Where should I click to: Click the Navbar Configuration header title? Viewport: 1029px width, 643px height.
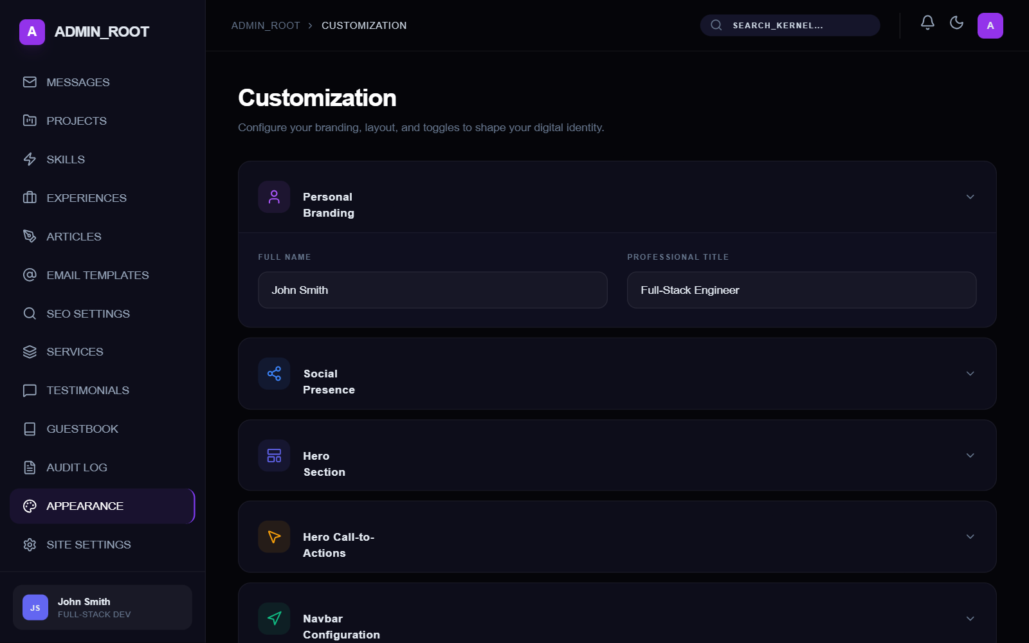pyautogui.click(x=341, y=626)
